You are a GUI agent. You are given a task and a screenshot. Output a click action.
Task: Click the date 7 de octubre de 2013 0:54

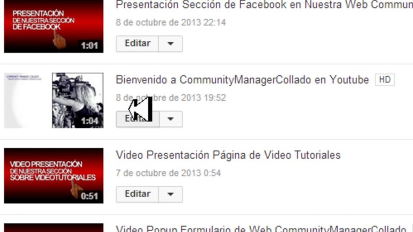[168, 173]
